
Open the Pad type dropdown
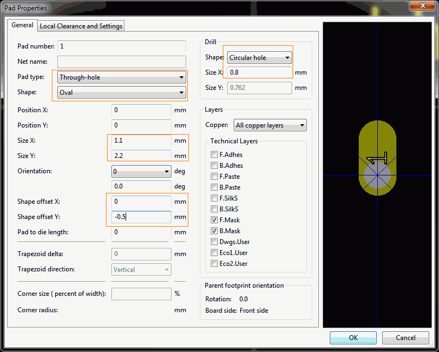point(121,77)
